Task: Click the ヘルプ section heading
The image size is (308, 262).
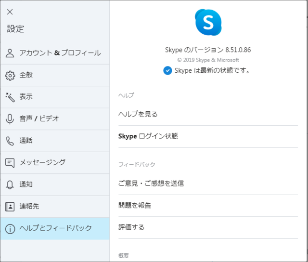Action: pos(126,95)
